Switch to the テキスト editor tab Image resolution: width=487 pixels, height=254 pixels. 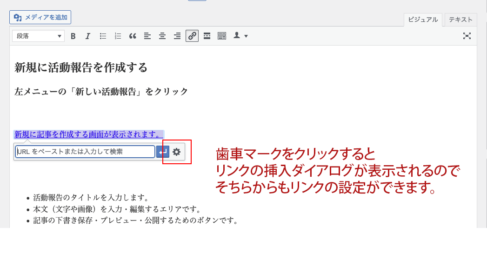460,20
